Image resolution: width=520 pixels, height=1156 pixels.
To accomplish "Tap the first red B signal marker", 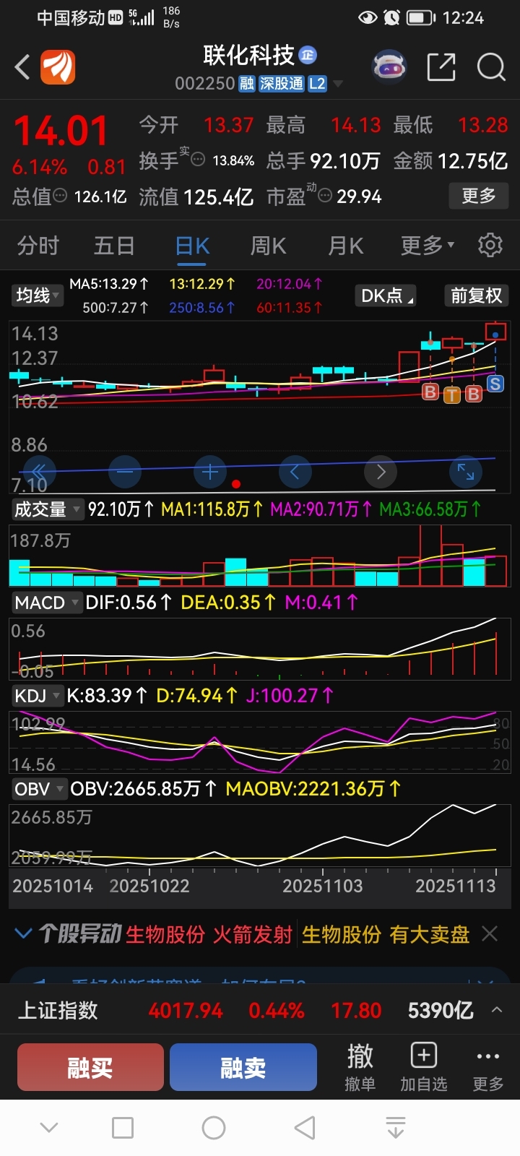I will [x=430, y=392].
